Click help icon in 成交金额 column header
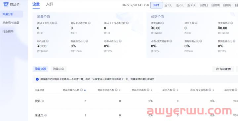The height and width of the screenshot is (121, 238). click(236, 90)
